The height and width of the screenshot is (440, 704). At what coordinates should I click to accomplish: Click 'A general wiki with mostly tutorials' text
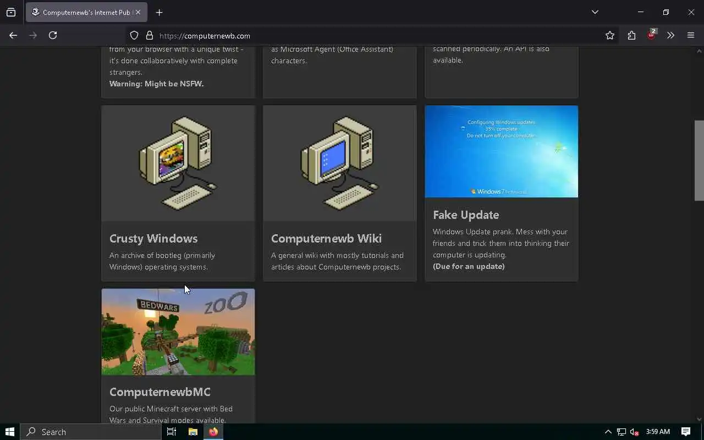(337, 261)
